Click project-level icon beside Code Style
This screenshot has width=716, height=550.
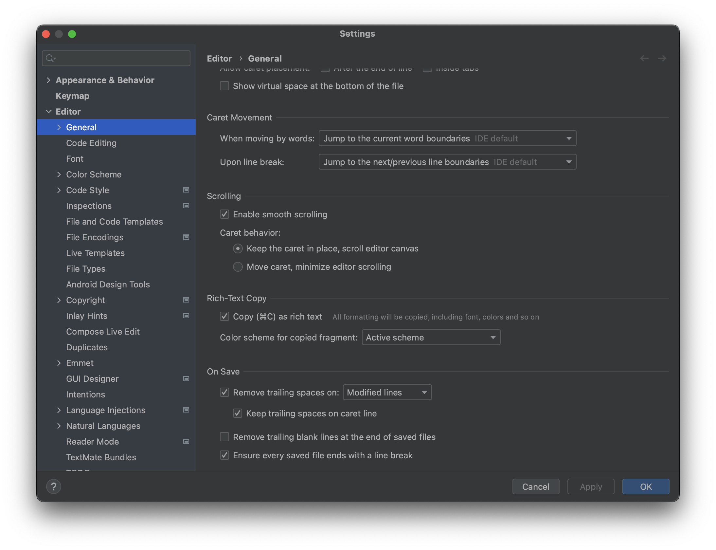point(186,190)
